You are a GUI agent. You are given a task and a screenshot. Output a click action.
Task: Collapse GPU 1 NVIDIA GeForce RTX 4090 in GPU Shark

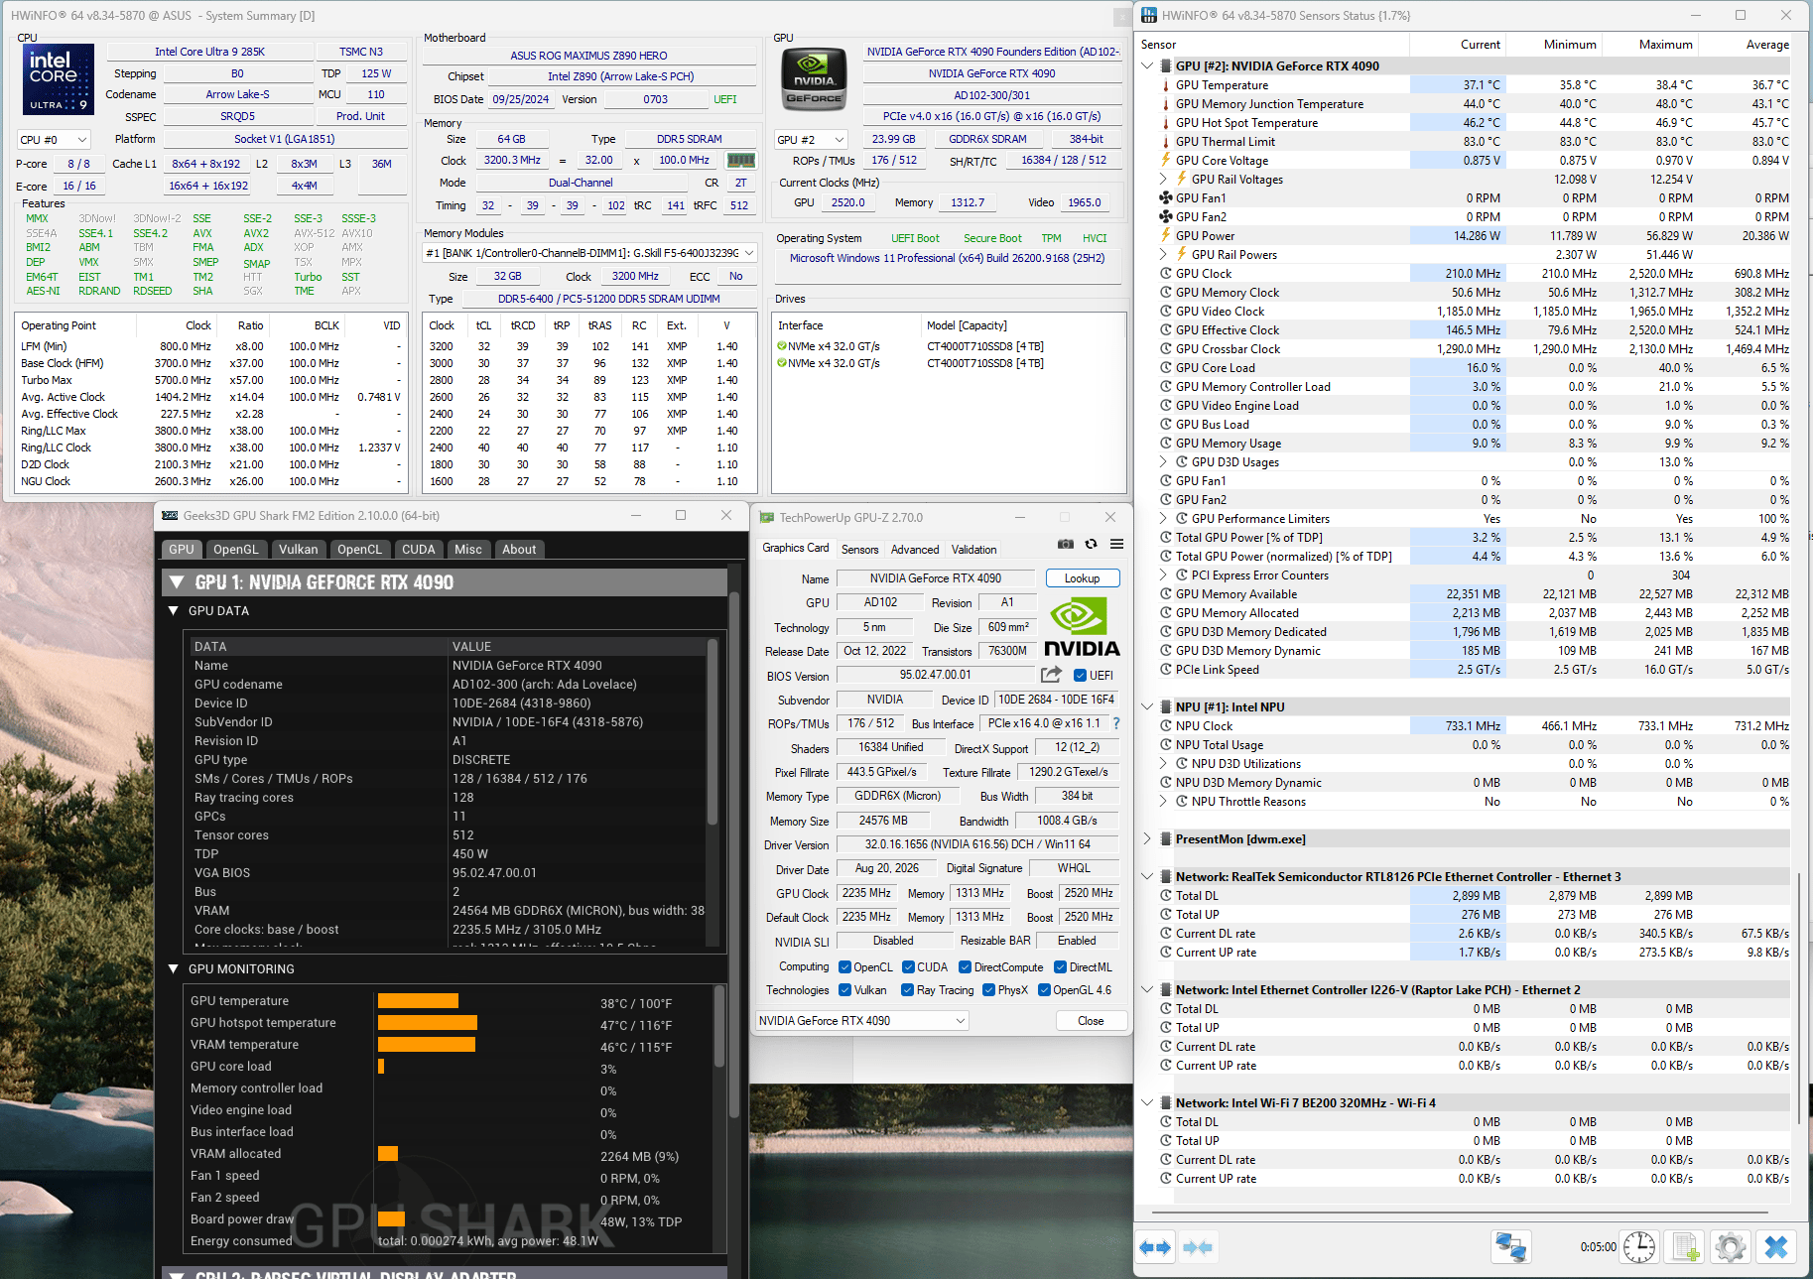[x=177, y=582]
